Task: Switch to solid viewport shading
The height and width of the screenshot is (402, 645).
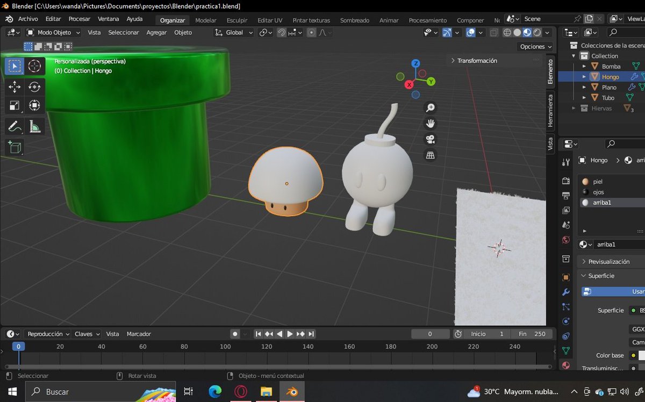Action: pos(517,32)
